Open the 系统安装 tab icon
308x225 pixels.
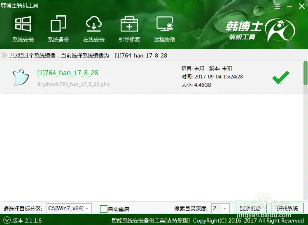[23, 24]
